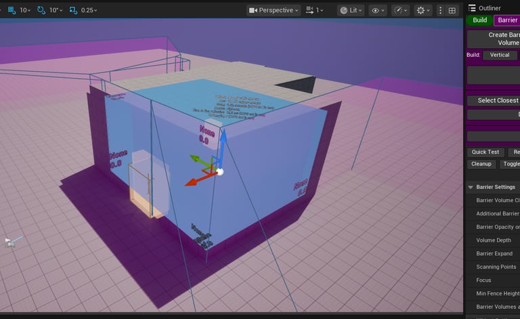This screenshot has width=520, height=319.
Task: Select the black triangle on the roof
Action: [x=302, y=85]
